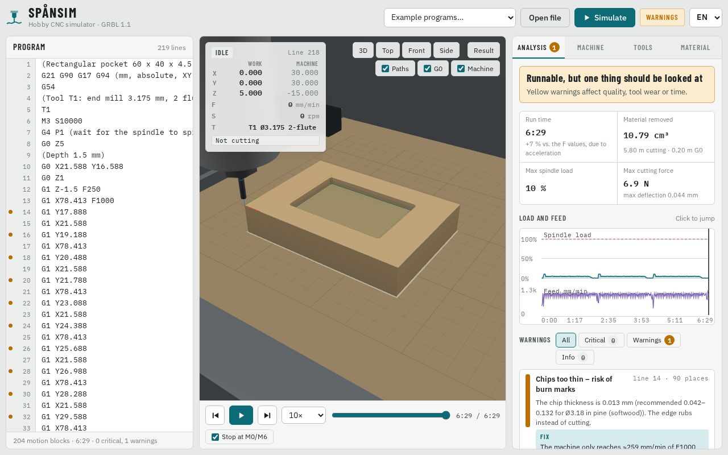The image size is (728, 455).
Task: Open the Example programs dropdown
Action: pos(450,18)
